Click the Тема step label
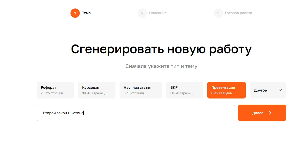Image resolution: width=308 pixels, height=153 pixels. 86,13
